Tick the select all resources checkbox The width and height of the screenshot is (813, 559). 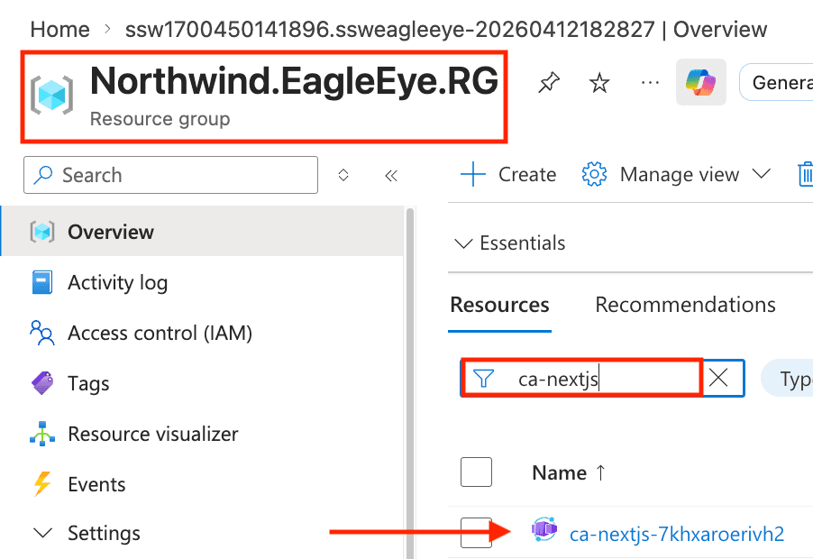point(476,472)
